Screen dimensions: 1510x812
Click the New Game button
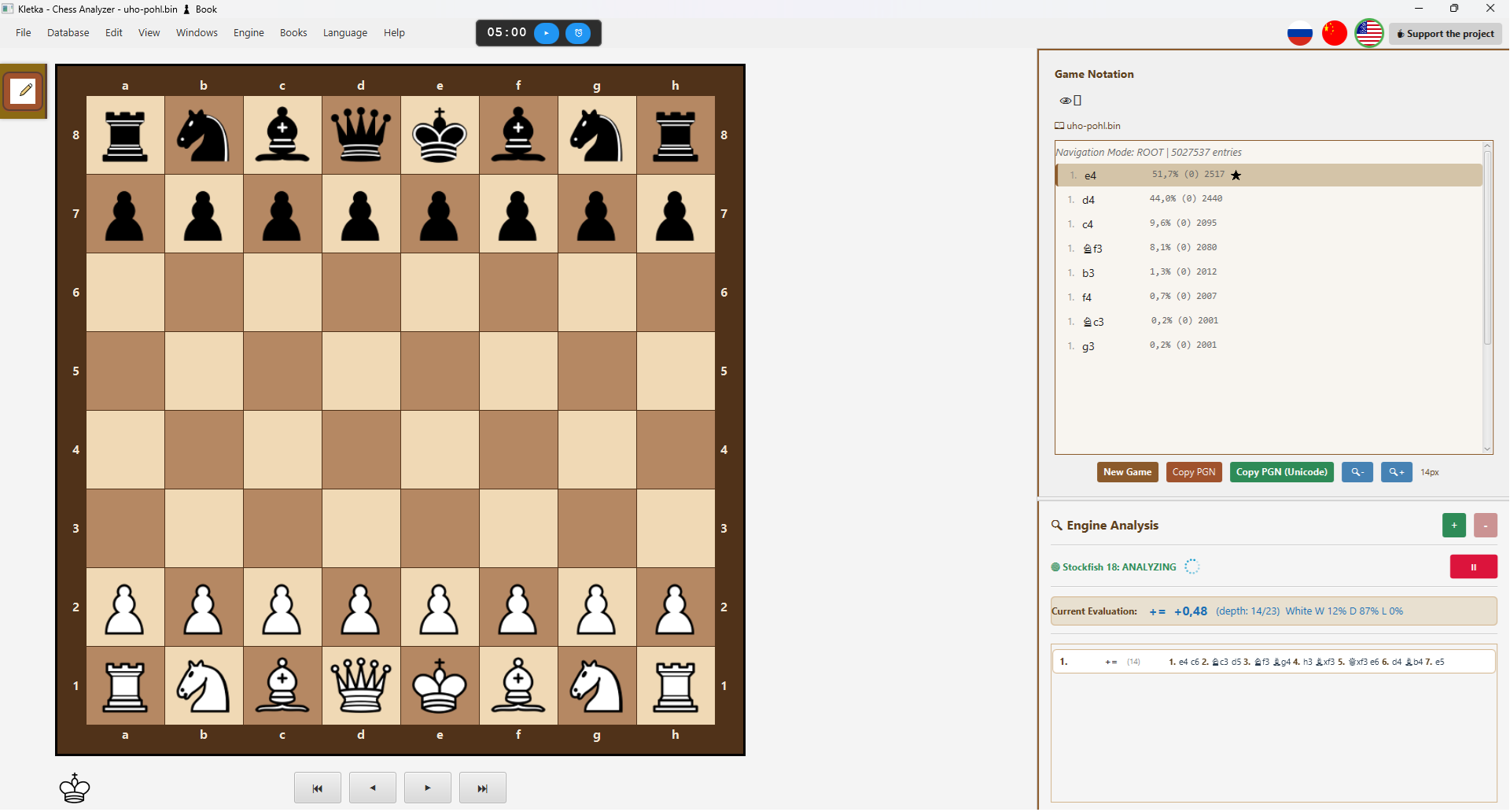[1128, 472]
